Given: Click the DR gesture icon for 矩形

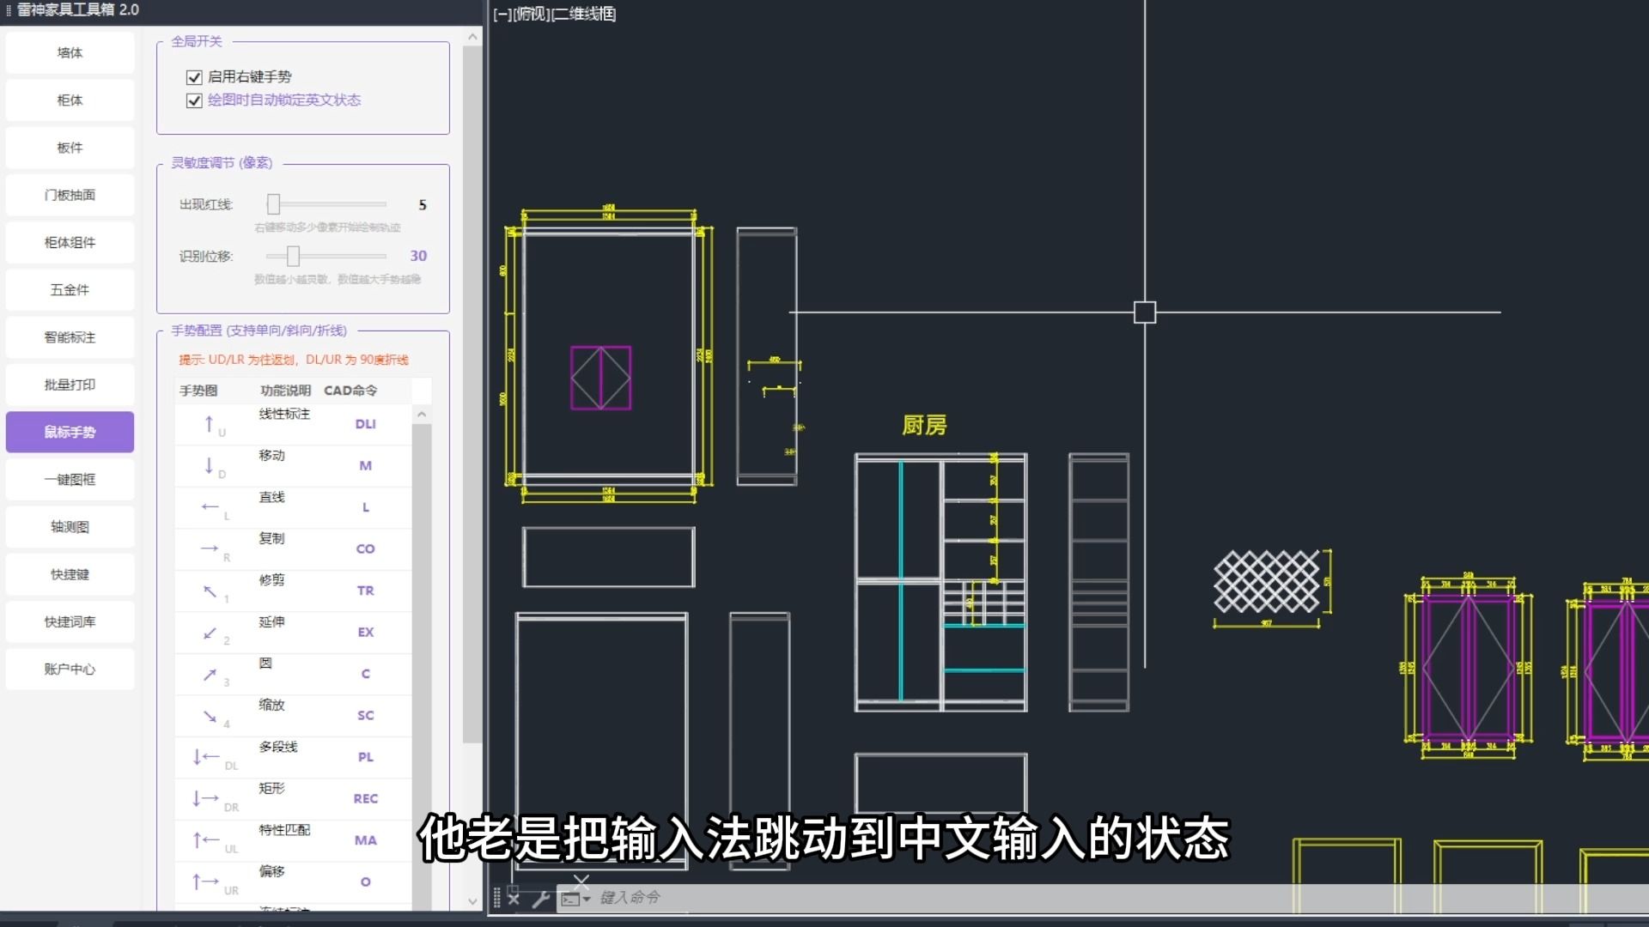Looking at the screenshot, I should pos(206,798).
